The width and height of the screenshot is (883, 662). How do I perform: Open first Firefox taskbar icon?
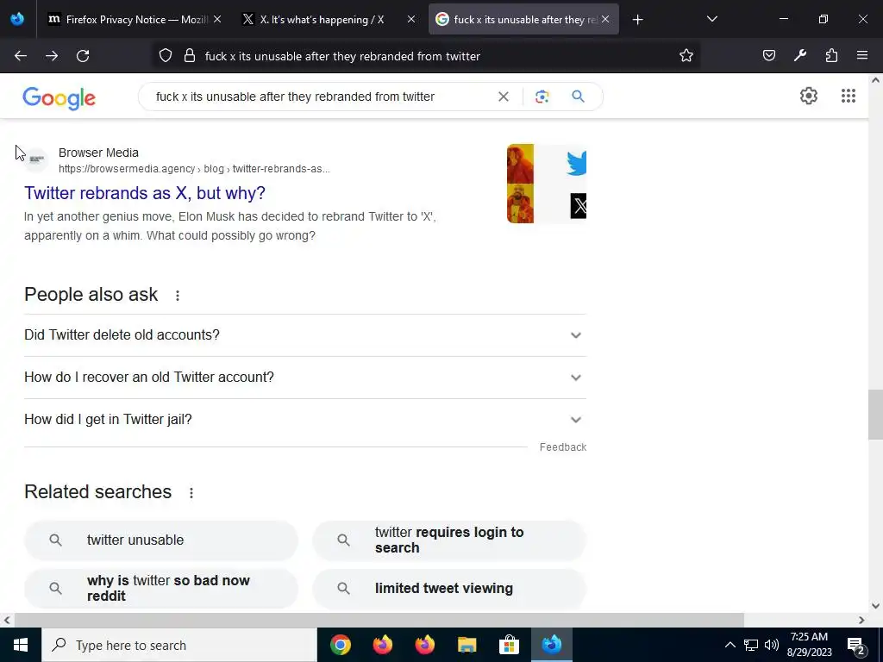pyautogui.click(x=382, y=645)
